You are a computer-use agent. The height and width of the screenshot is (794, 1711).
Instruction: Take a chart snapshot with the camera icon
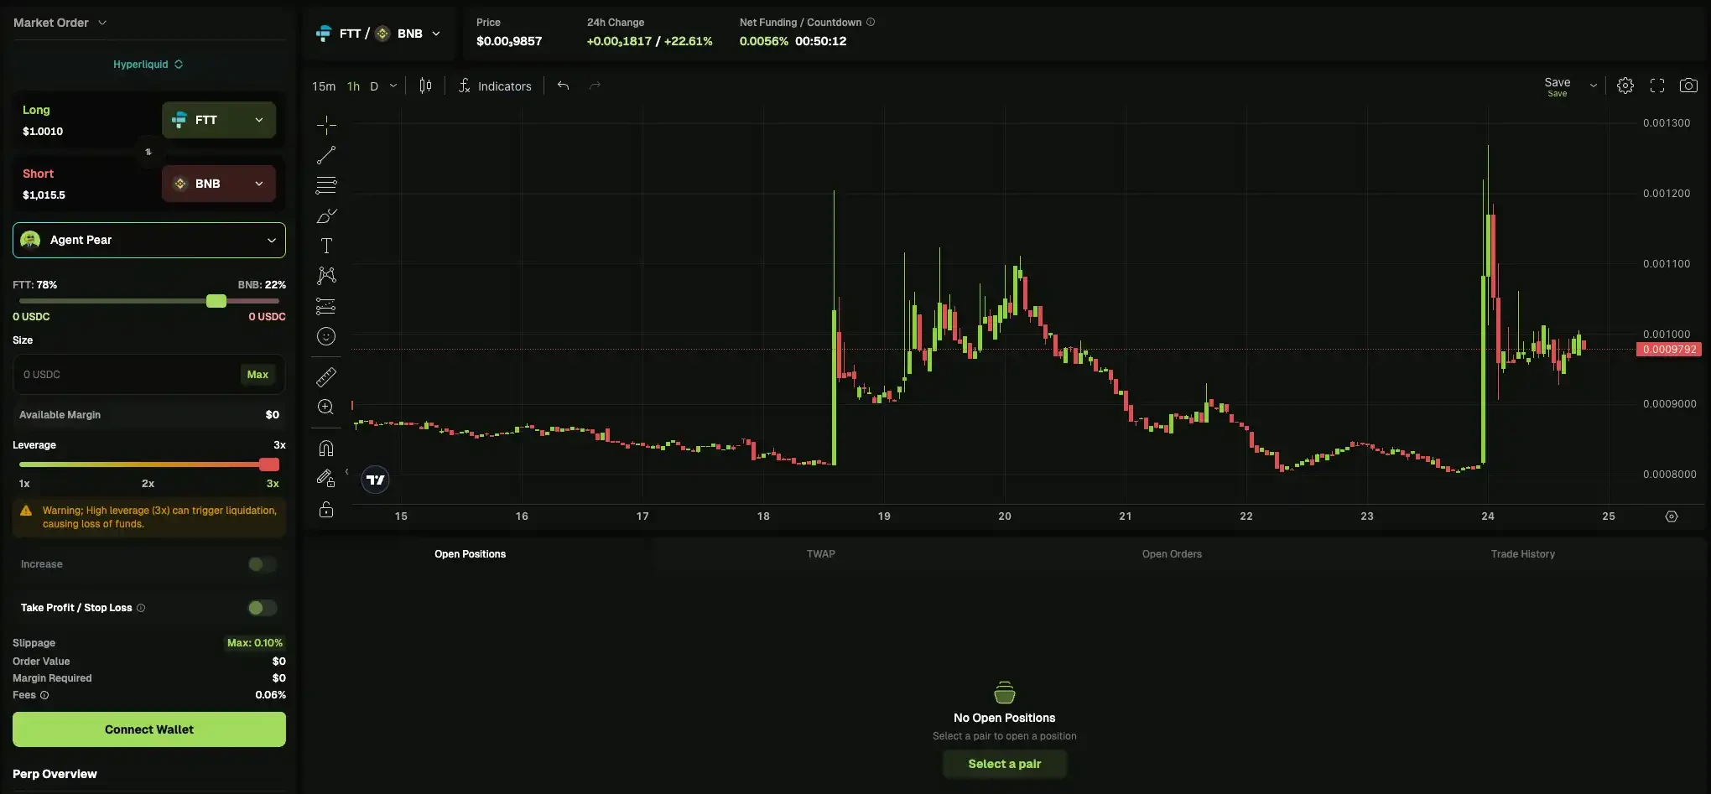[1690, 85]
